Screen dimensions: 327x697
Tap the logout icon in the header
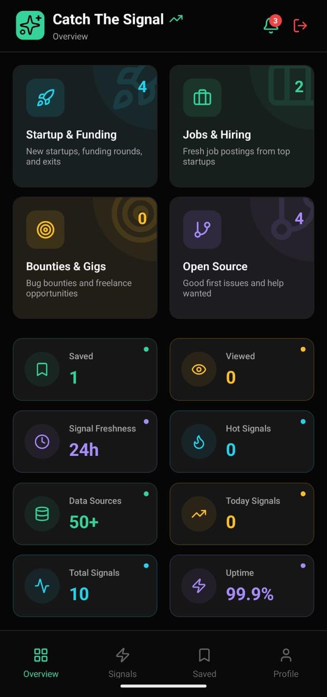300,25
